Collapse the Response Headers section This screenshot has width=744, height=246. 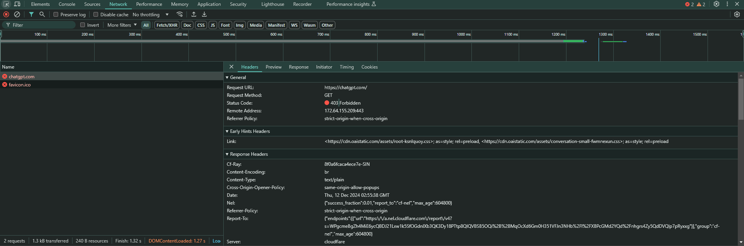pyautogui.click(x=249, y=154)
